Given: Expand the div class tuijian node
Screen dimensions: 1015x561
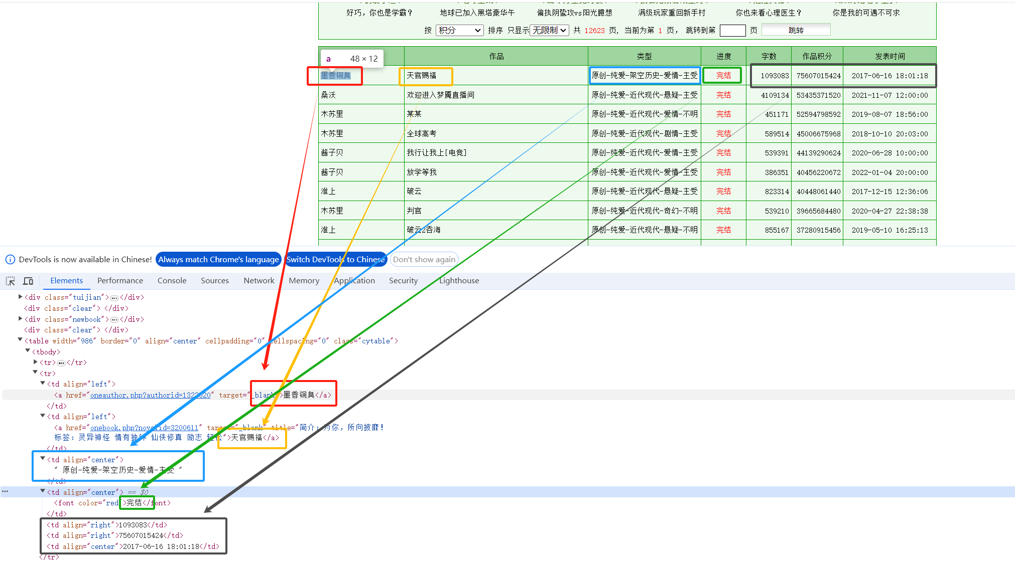Looking at the screenshot, I should tap(20, 297).
